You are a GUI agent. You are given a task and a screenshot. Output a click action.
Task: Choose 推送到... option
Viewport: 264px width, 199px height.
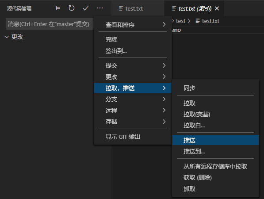coord(215,151)
